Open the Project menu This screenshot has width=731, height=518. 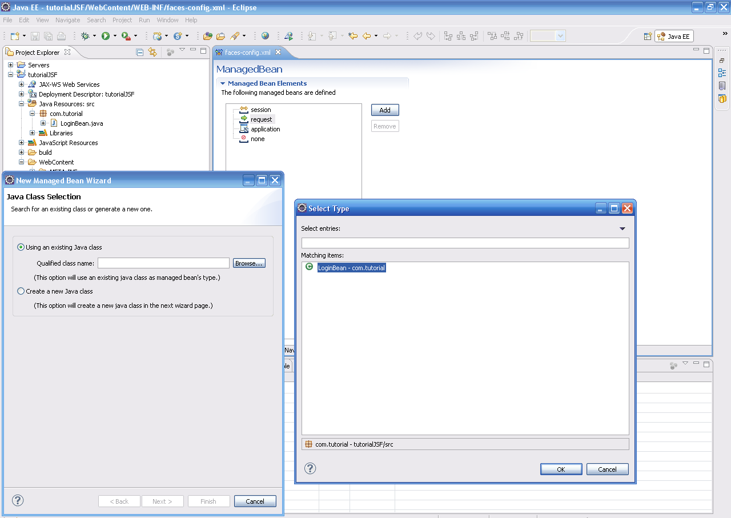(x=122, y=20)
